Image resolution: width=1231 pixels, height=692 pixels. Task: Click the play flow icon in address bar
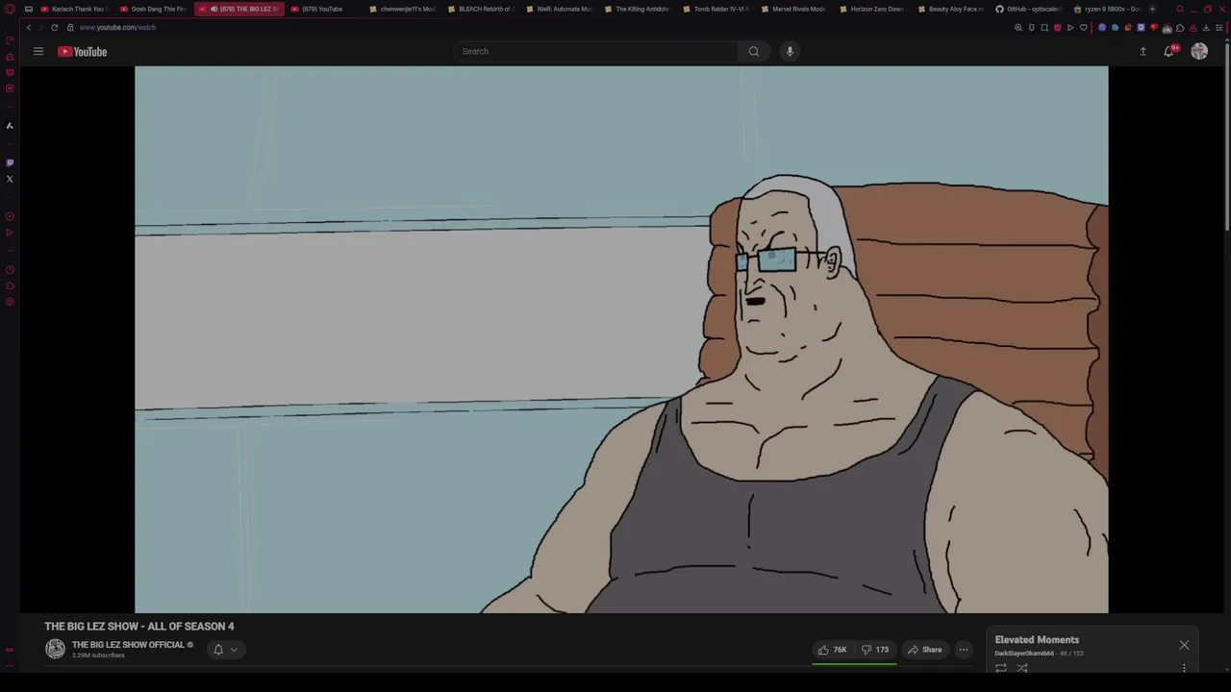(1070, 27)
